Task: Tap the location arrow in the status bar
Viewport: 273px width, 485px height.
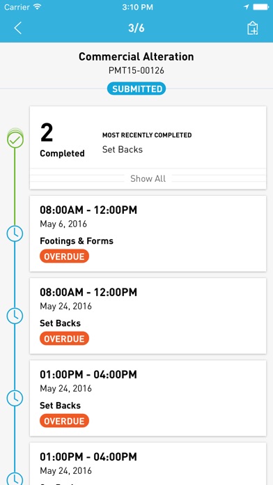Action: pos(247,7)
